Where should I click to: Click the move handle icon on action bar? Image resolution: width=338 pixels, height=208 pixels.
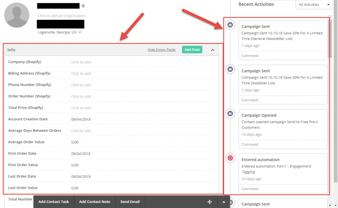pyautogui.click(x=210, y=202)
